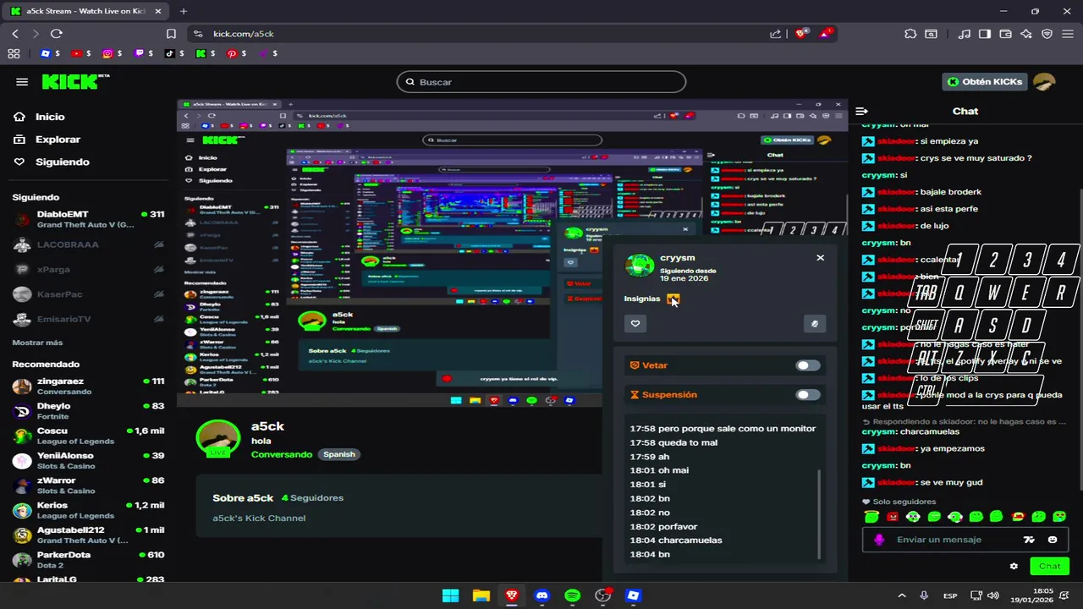Open the emoji picker in message box
The height and width of the screenshot is (609, 1083).
(1053, 540)
